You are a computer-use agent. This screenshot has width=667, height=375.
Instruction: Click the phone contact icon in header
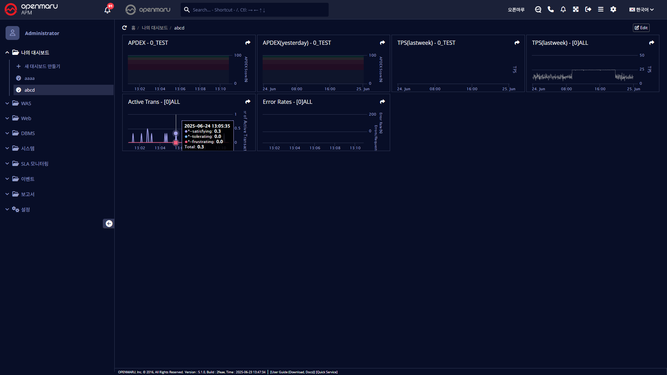(551, 9)
